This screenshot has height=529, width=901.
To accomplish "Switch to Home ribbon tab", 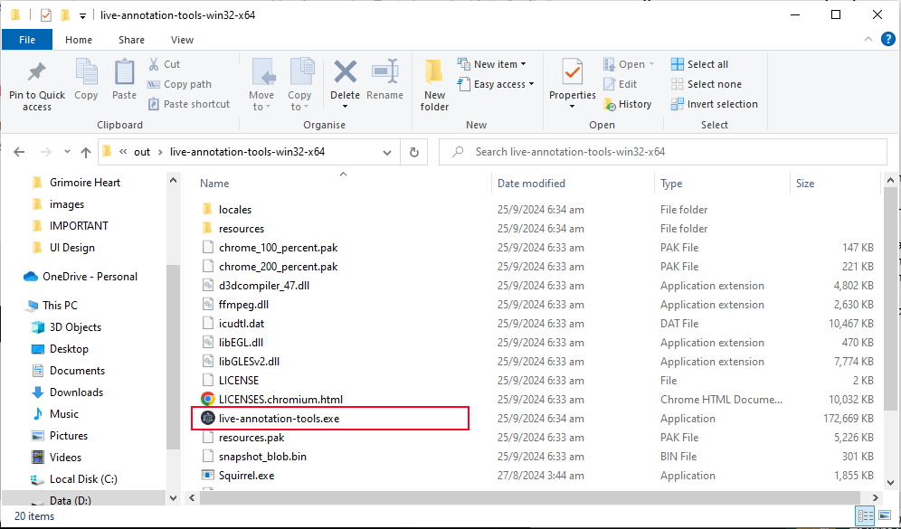I will pos(79,40).
